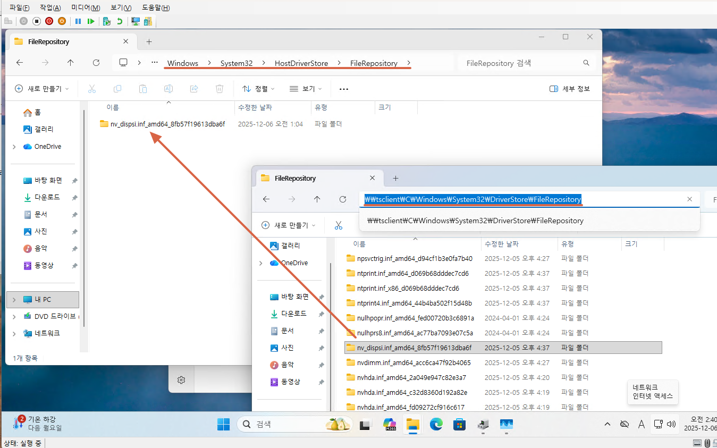Select 갤러리 in the back window sidebar
The height and width of the screenshot is (448, 717).
pyautogui.click(x=38, y=129)
